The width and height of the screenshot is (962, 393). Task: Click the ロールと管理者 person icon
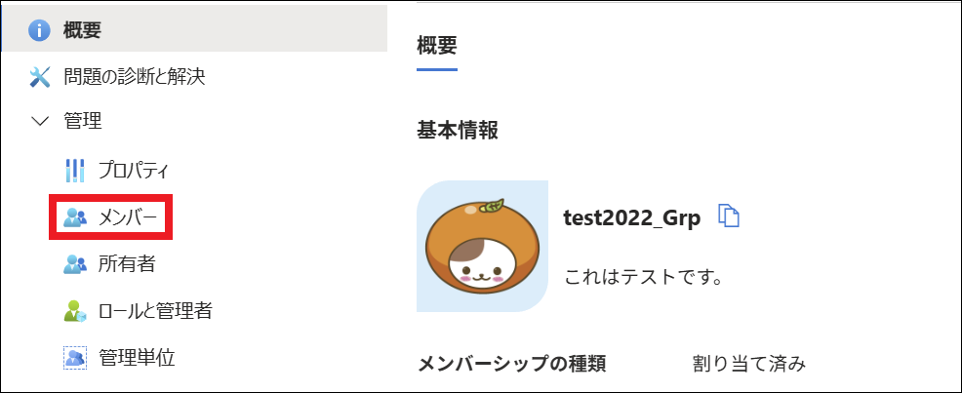(75, 311)
